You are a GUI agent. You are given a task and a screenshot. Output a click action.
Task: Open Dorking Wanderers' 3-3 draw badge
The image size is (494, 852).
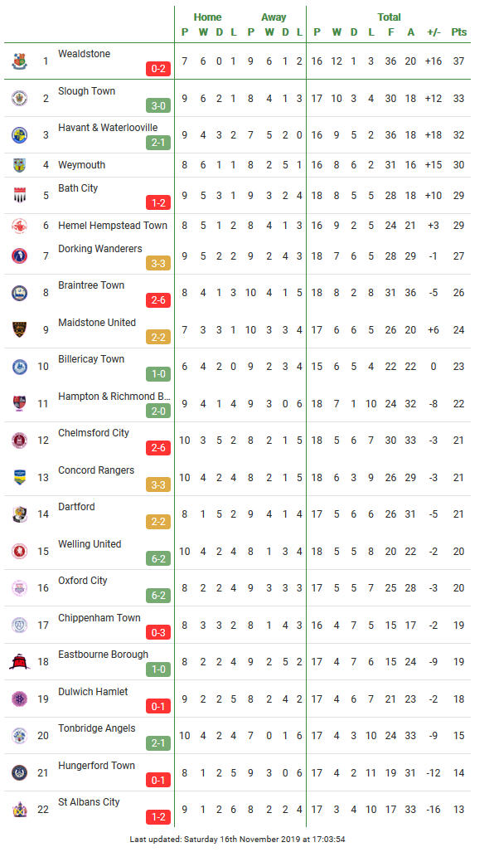click(158, 264)
